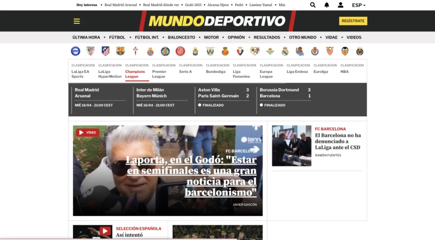Image resolution: width=435 pixels, height=240 pixels.
Task: Select the Getafe crest
Action: [165, 51]
